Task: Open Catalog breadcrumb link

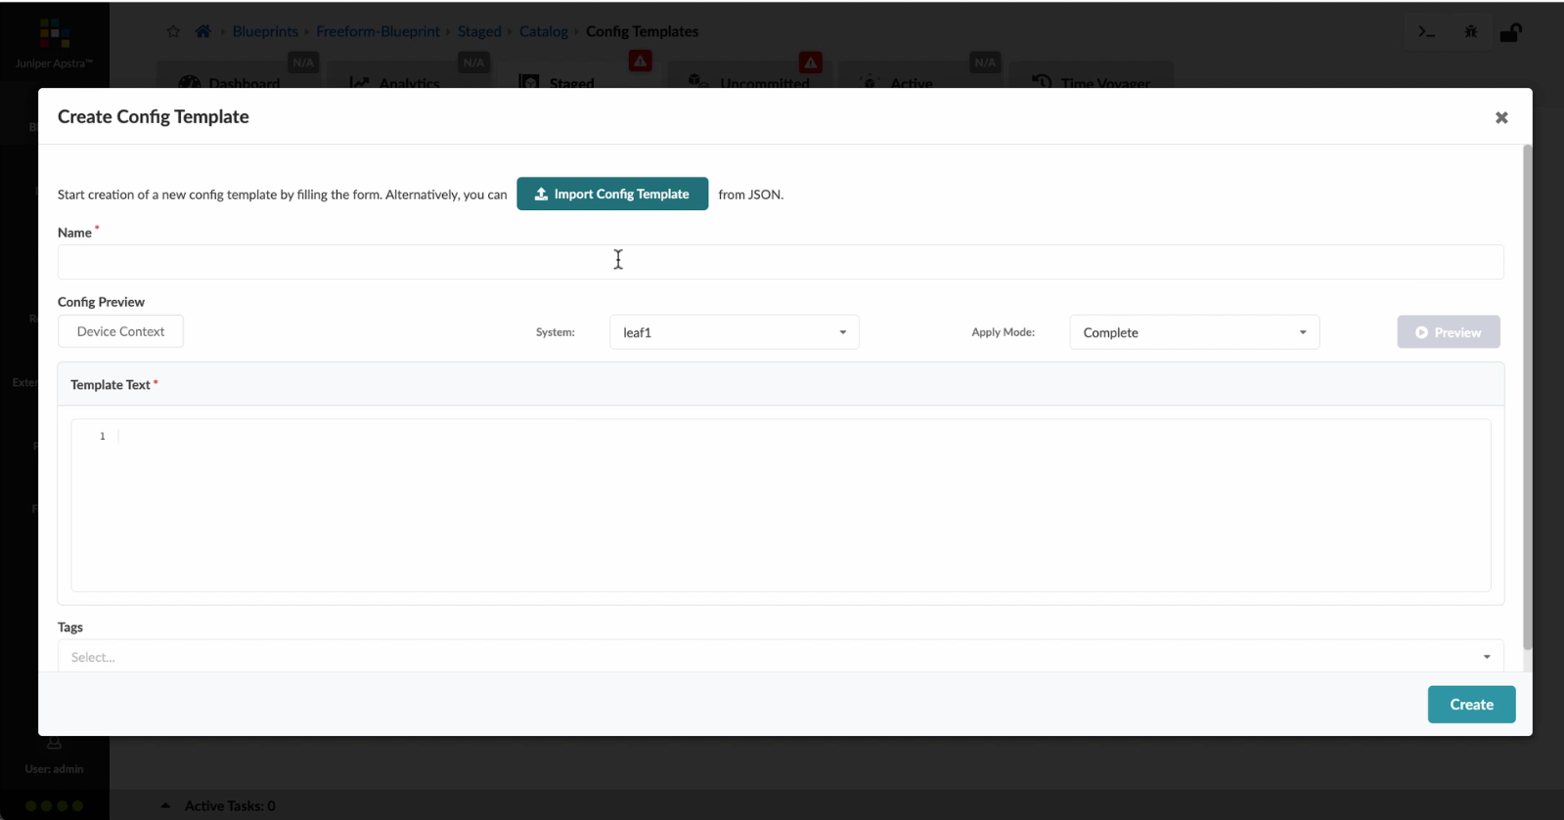Action: tap(544, 31)
